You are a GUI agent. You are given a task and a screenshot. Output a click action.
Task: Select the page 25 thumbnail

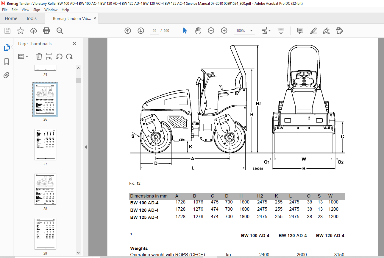(45, 68)
